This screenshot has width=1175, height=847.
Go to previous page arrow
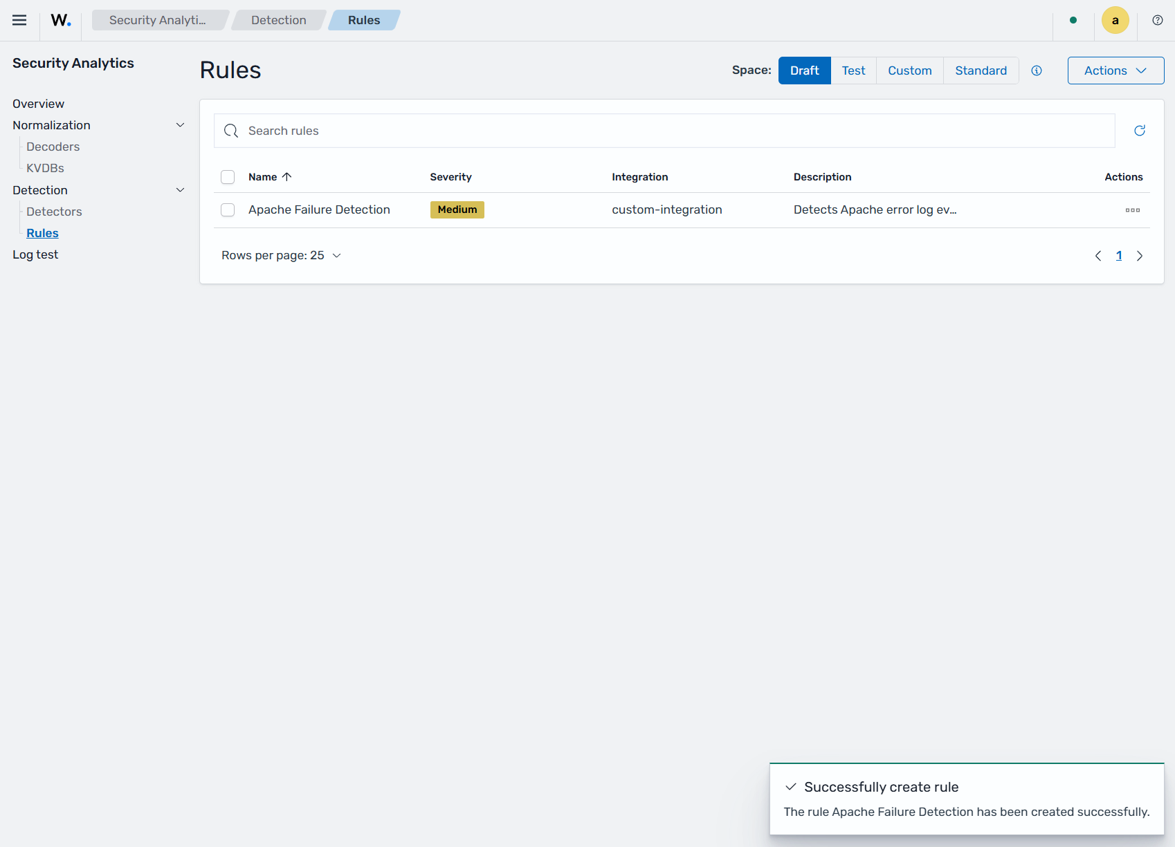coord(1098,256)
